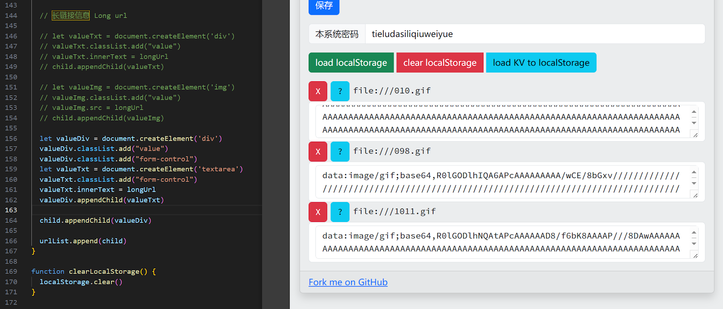
Task: Click load KV to localStorage button
Action: (541, 63)
